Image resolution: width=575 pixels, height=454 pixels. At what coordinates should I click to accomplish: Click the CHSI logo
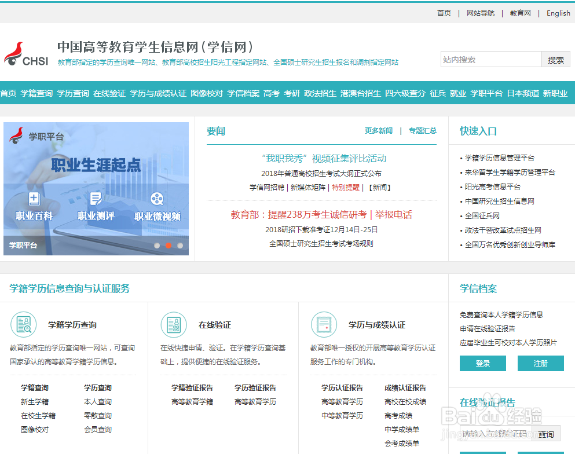tap(26, 54)
